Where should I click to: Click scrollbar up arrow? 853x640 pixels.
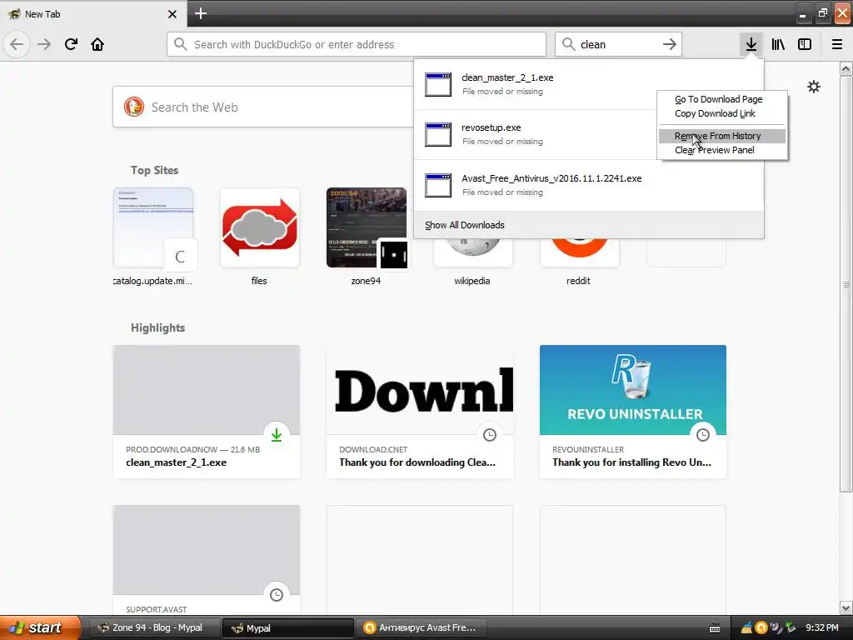click(846, 68)
